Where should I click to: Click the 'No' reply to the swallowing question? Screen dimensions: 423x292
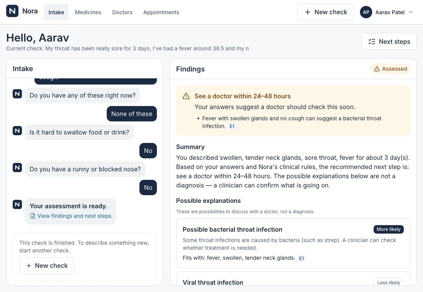(148, 151)
